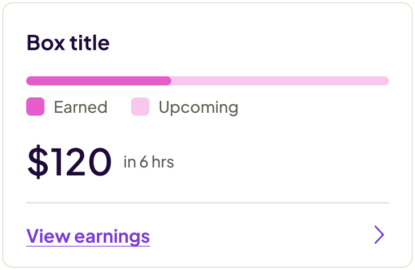Click the light Upcoming portion of progress bar
The width and height of the screenshot is (415, 270).
[x=279, y=81]
